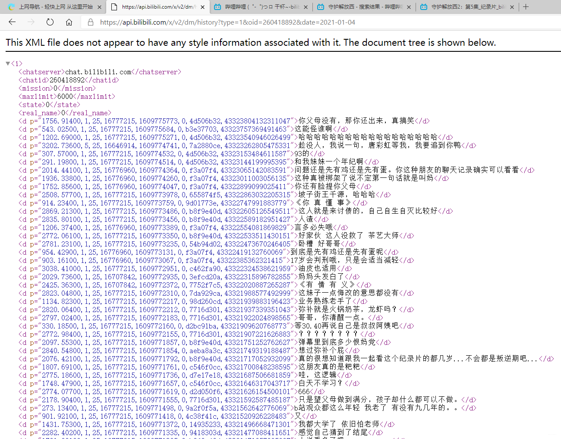Click the chatid 260418892 line
Screen dimensions: 561x439
click(69, 80)
